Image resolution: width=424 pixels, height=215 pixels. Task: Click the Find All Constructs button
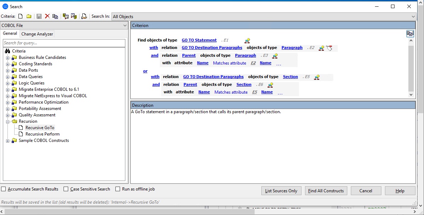pos(326,191)
